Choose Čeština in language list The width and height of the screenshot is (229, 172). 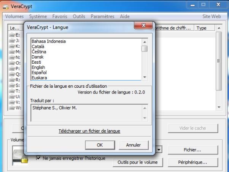pos(86,52)
